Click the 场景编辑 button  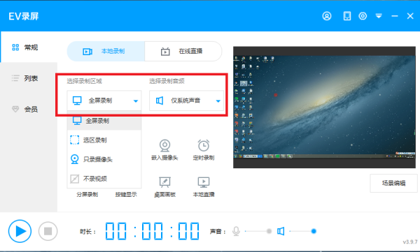click(393, 183)
